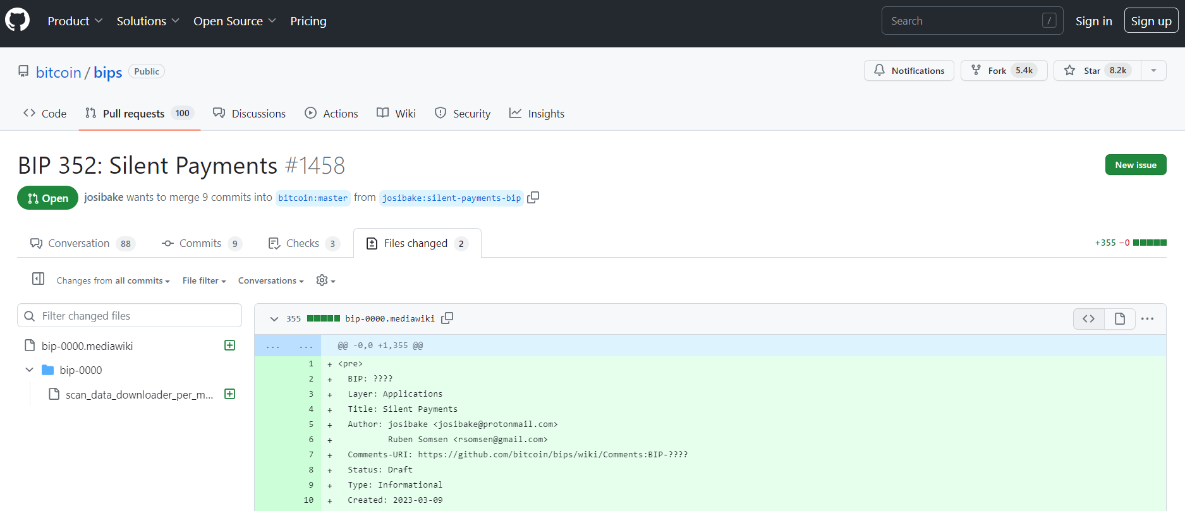
Task: Click the bitcoin:master base branch link
Action: coord(313,198)
